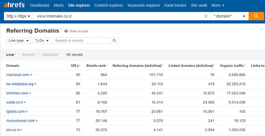Image resolution: width=265 pixels, height=136 pixels.
Task: Expand the arrow next to tgdaily.com
Action: [x=27, y=111]
